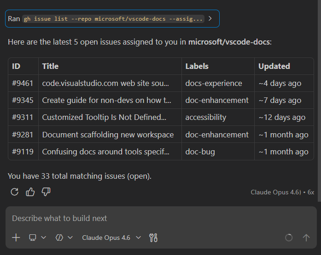Viewport: 321px width, 255px height.
Task: Click doc-enhancement label in row #9281
Action: [217, 135]
